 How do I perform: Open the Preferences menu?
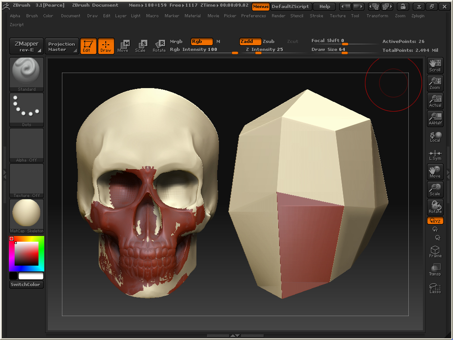253,16
